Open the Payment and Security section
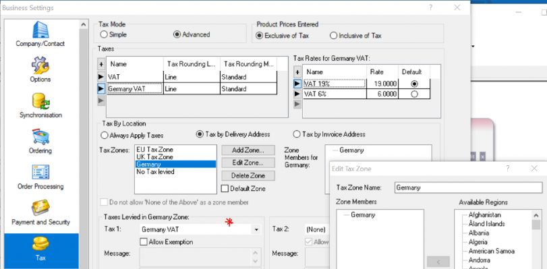The width and height of the screenshot is (547, 269). [40, 213]
